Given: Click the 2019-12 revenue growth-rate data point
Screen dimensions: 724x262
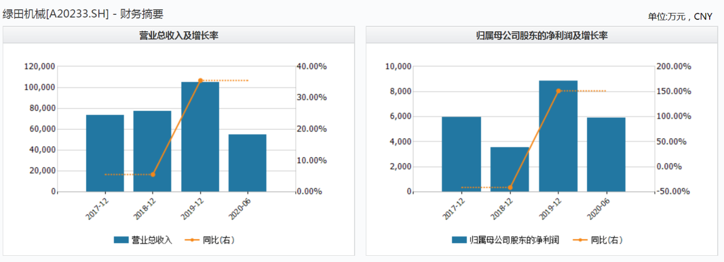Looking at the screenshot, I should [x=200, y=81].
